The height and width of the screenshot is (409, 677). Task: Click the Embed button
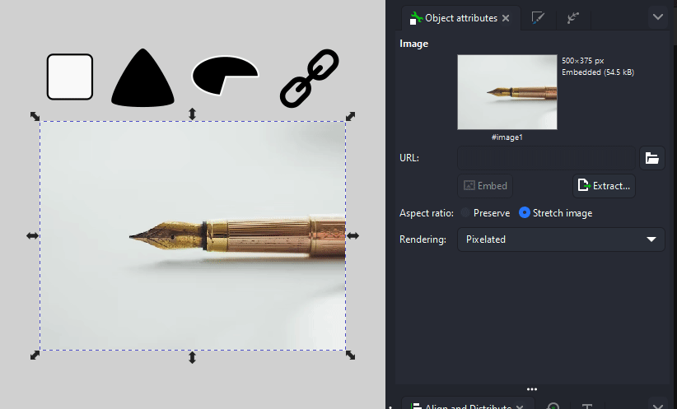(x=485, y=186)
